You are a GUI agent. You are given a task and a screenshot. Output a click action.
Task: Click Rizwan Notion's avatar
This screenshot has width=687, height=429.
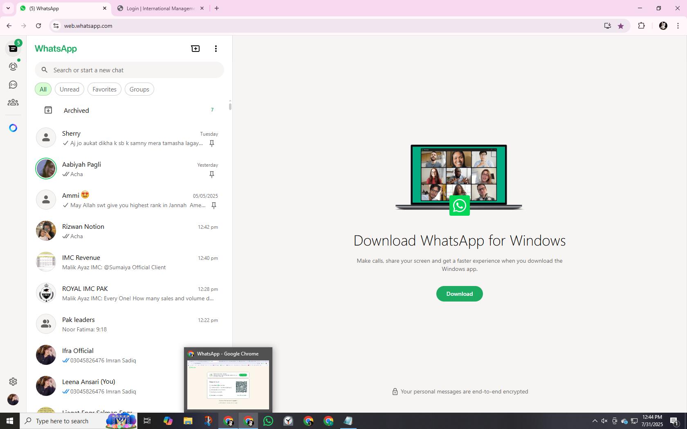(x=46, y=230)
